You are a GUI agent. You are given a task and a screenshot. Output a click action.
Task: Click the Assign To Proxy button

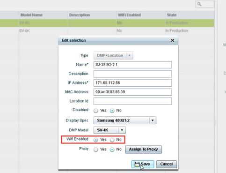pyautogui.click(x=144, y=150)
